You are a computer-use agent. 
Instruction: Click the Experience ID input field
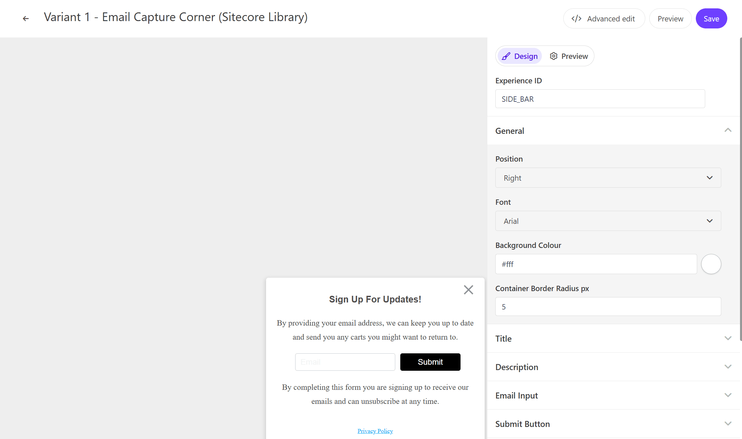click(x=600, y=99)
